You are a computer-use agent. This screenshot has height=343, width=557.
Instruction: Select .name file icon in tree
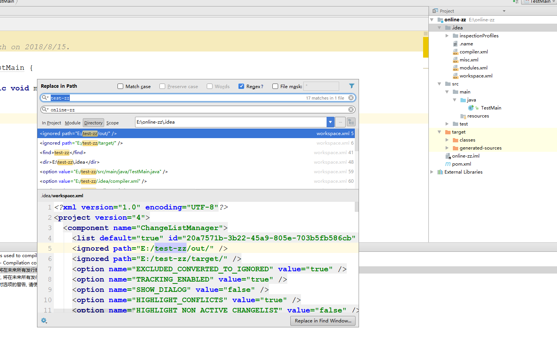(x=455, y=44)
